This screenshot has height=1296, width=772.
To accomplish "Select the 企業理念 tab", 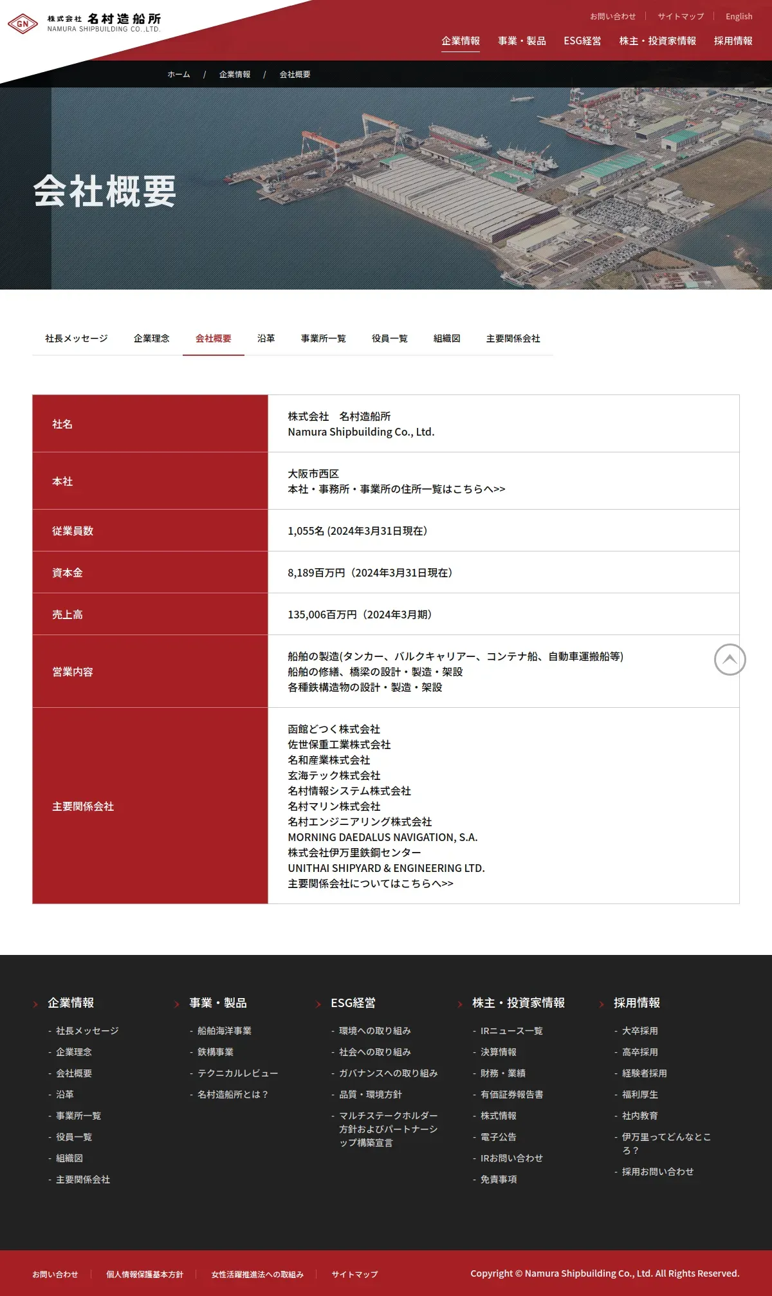I will [152, 338].
